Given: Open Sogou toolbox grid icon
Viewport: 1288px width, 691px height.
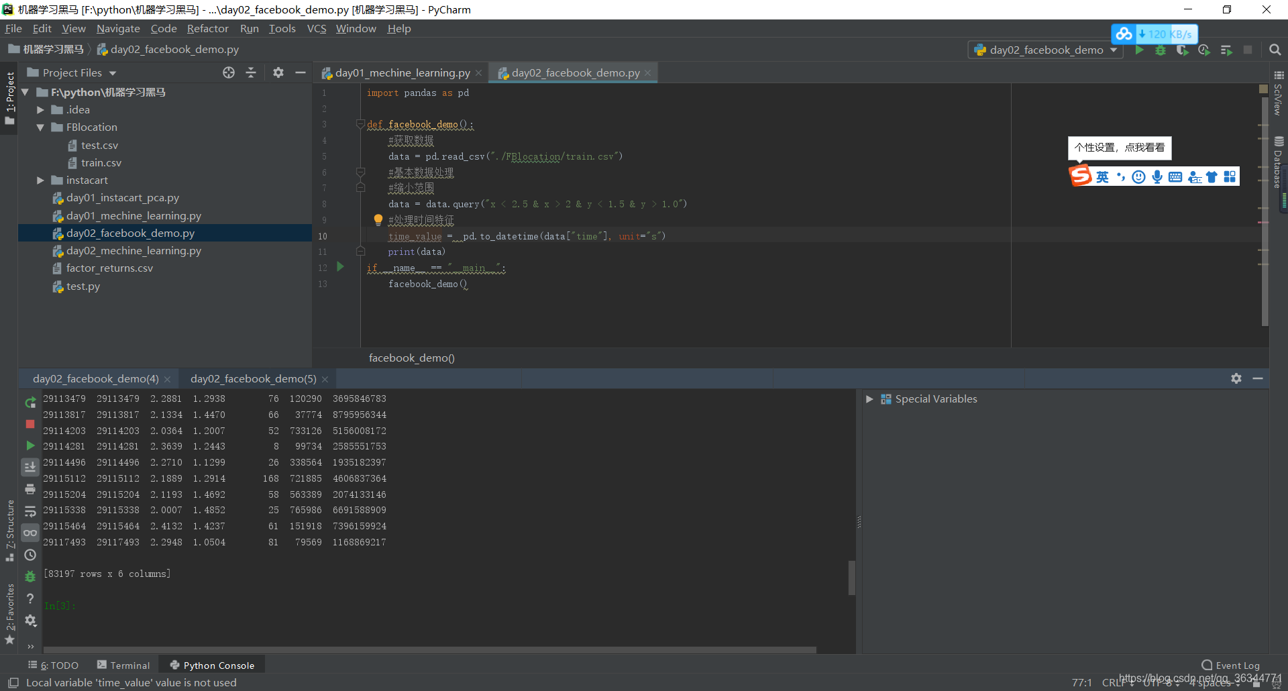Looking at the screenshot, I should [x=1230, y=176].
